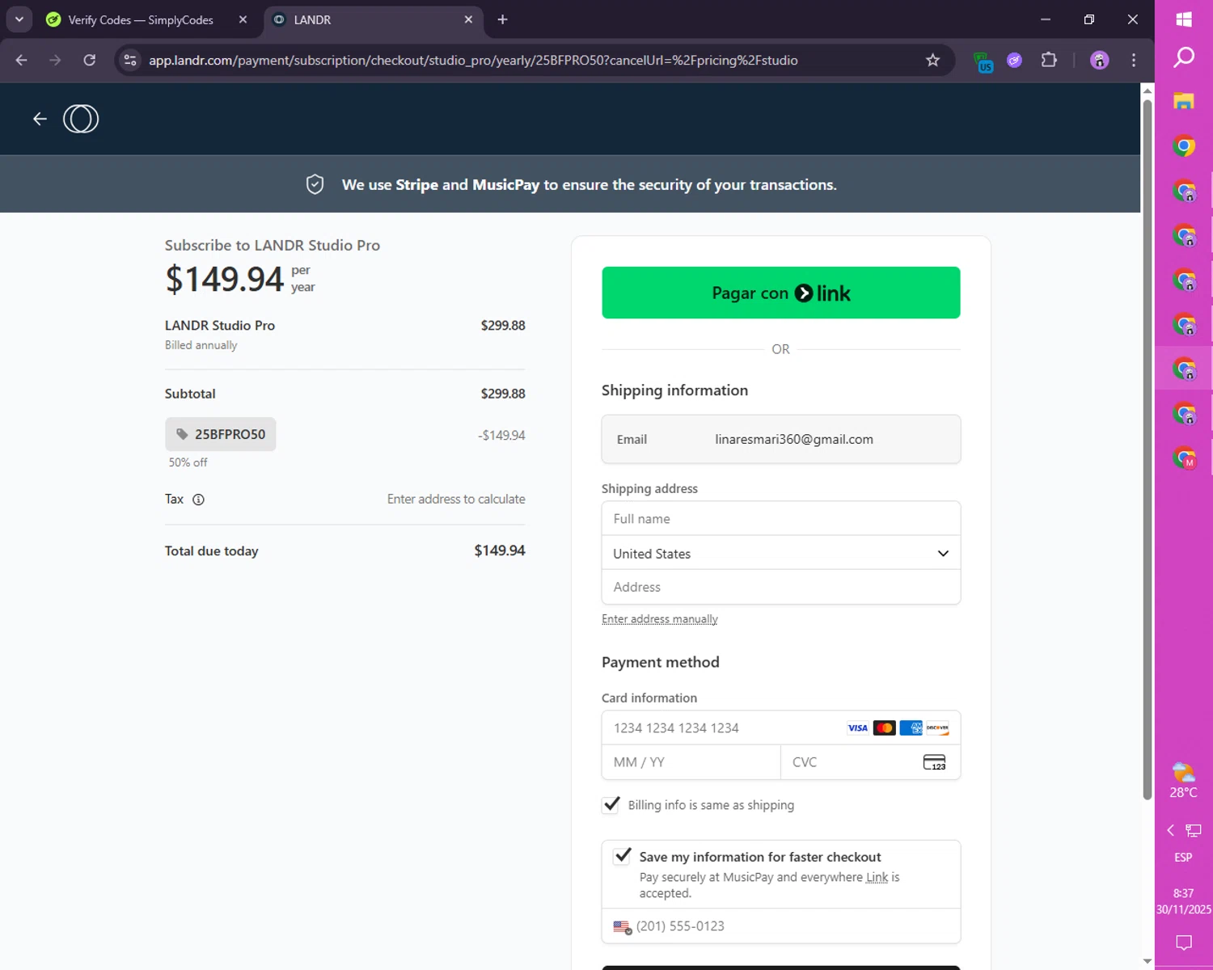1213x970 pixels.
Task: Click the ESP input language indicator
Action: click(x=1183, y=857)
